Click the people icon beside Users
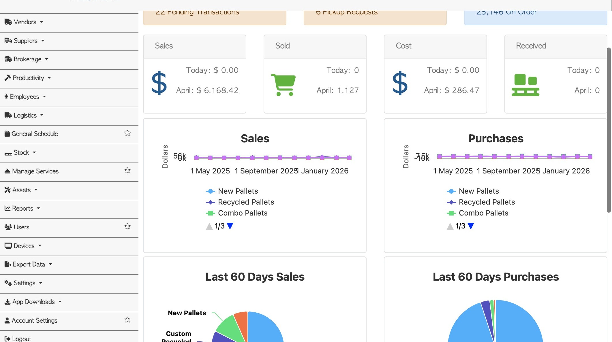The width and height of the screenshot is (612, 342). (x=8, y=227)
